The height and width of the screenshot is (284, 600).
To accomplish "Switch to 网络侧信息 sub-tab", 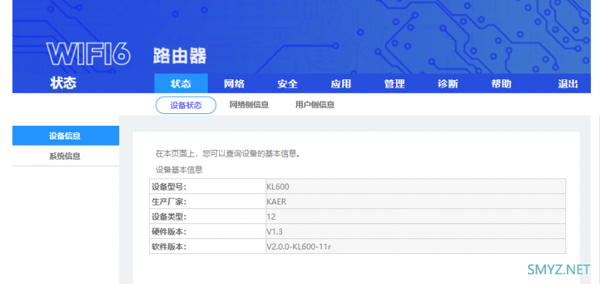I will click(249, 105).
